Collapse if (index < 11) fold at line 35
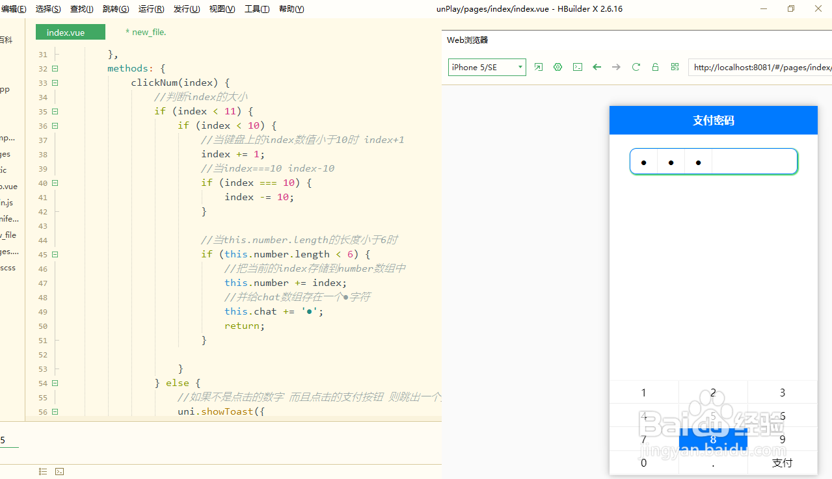Image resolution: width=832 pixels, height=479 pixels. coord(55,111)
